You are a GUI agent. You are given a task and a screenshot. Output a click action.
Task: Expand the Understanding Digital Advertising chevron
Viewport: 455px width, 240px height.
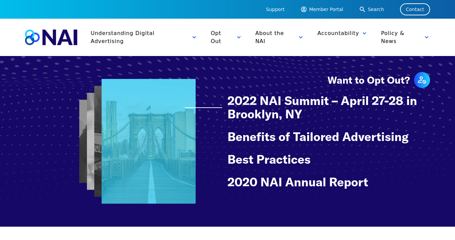click(x=194, y=37)
